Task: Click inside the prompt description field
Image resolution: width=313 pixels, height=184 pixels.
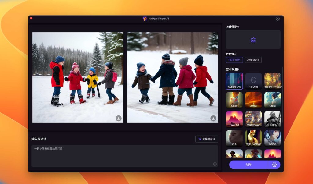Action: (x=122, y=154)
